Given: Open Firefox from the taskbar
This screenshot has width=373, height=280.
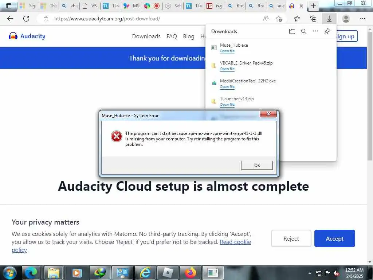Looking at the screenshot, I should click(190, 273).
